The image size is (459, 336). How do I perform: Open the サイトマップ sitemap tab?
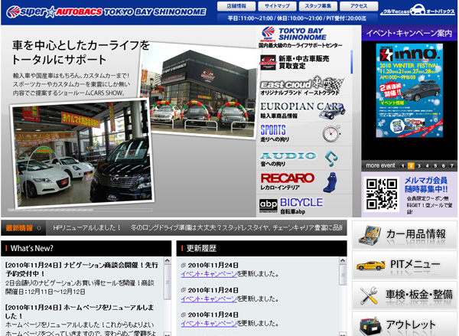(x=277, y=6)
